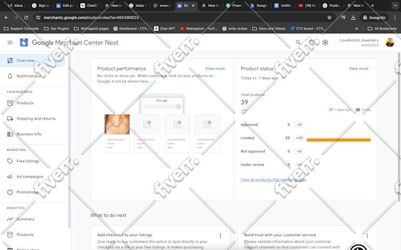Click the sidebar vertical scrollbar
The width and height of the screenshot is (401, 250).
(x=69, y=141)
